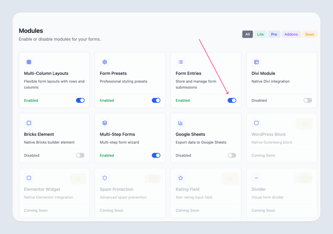The height and width of the screenshot is (234, 333).
Task: Click the Form Presets gear icon
Action: 105,62
